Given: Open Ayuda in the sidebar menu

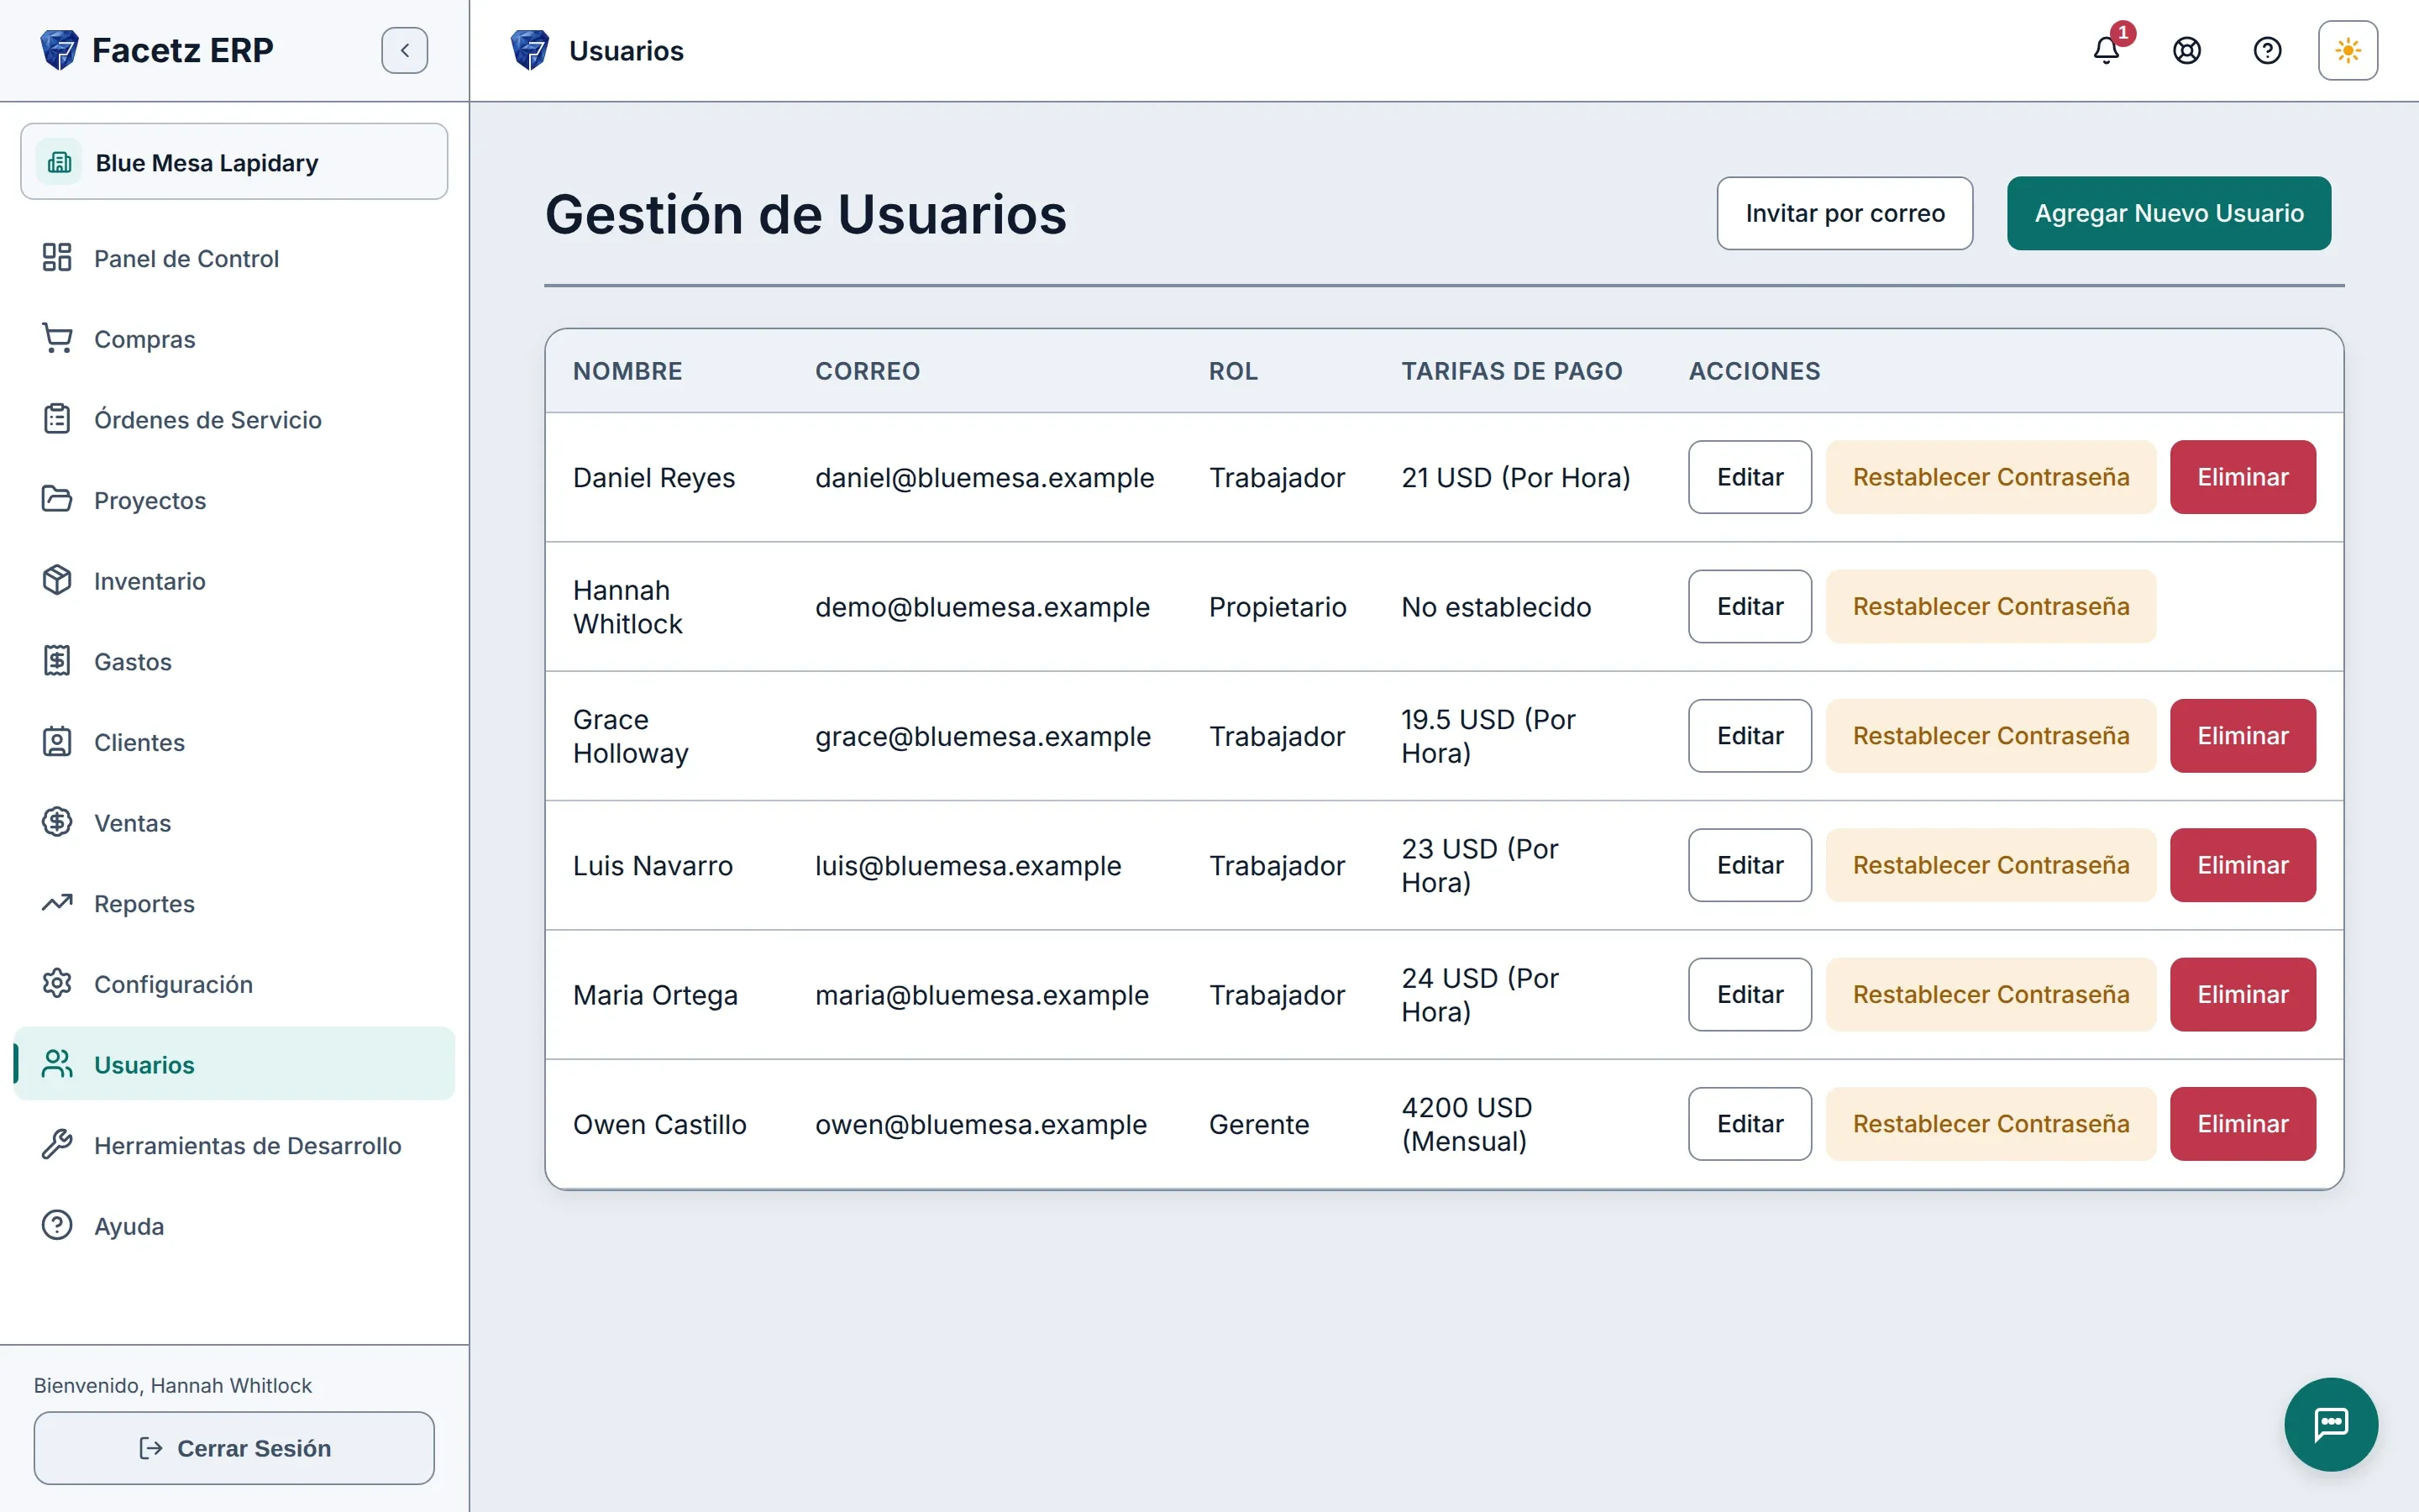Looking at the screenshot, I should (234, 1226).
